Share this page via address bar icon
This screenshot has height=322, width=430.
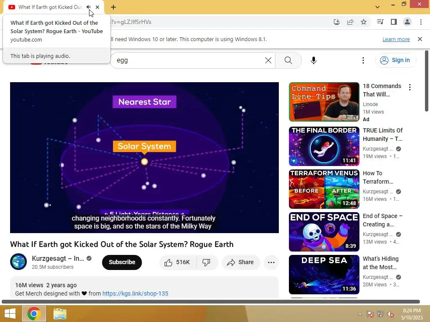(350, 22)
